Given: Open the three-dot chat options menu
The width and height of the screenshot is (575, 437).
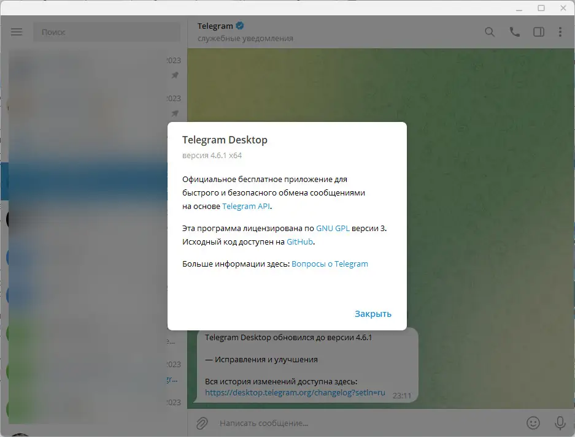Looking at the screenshot, I should (x=560, y=32).
